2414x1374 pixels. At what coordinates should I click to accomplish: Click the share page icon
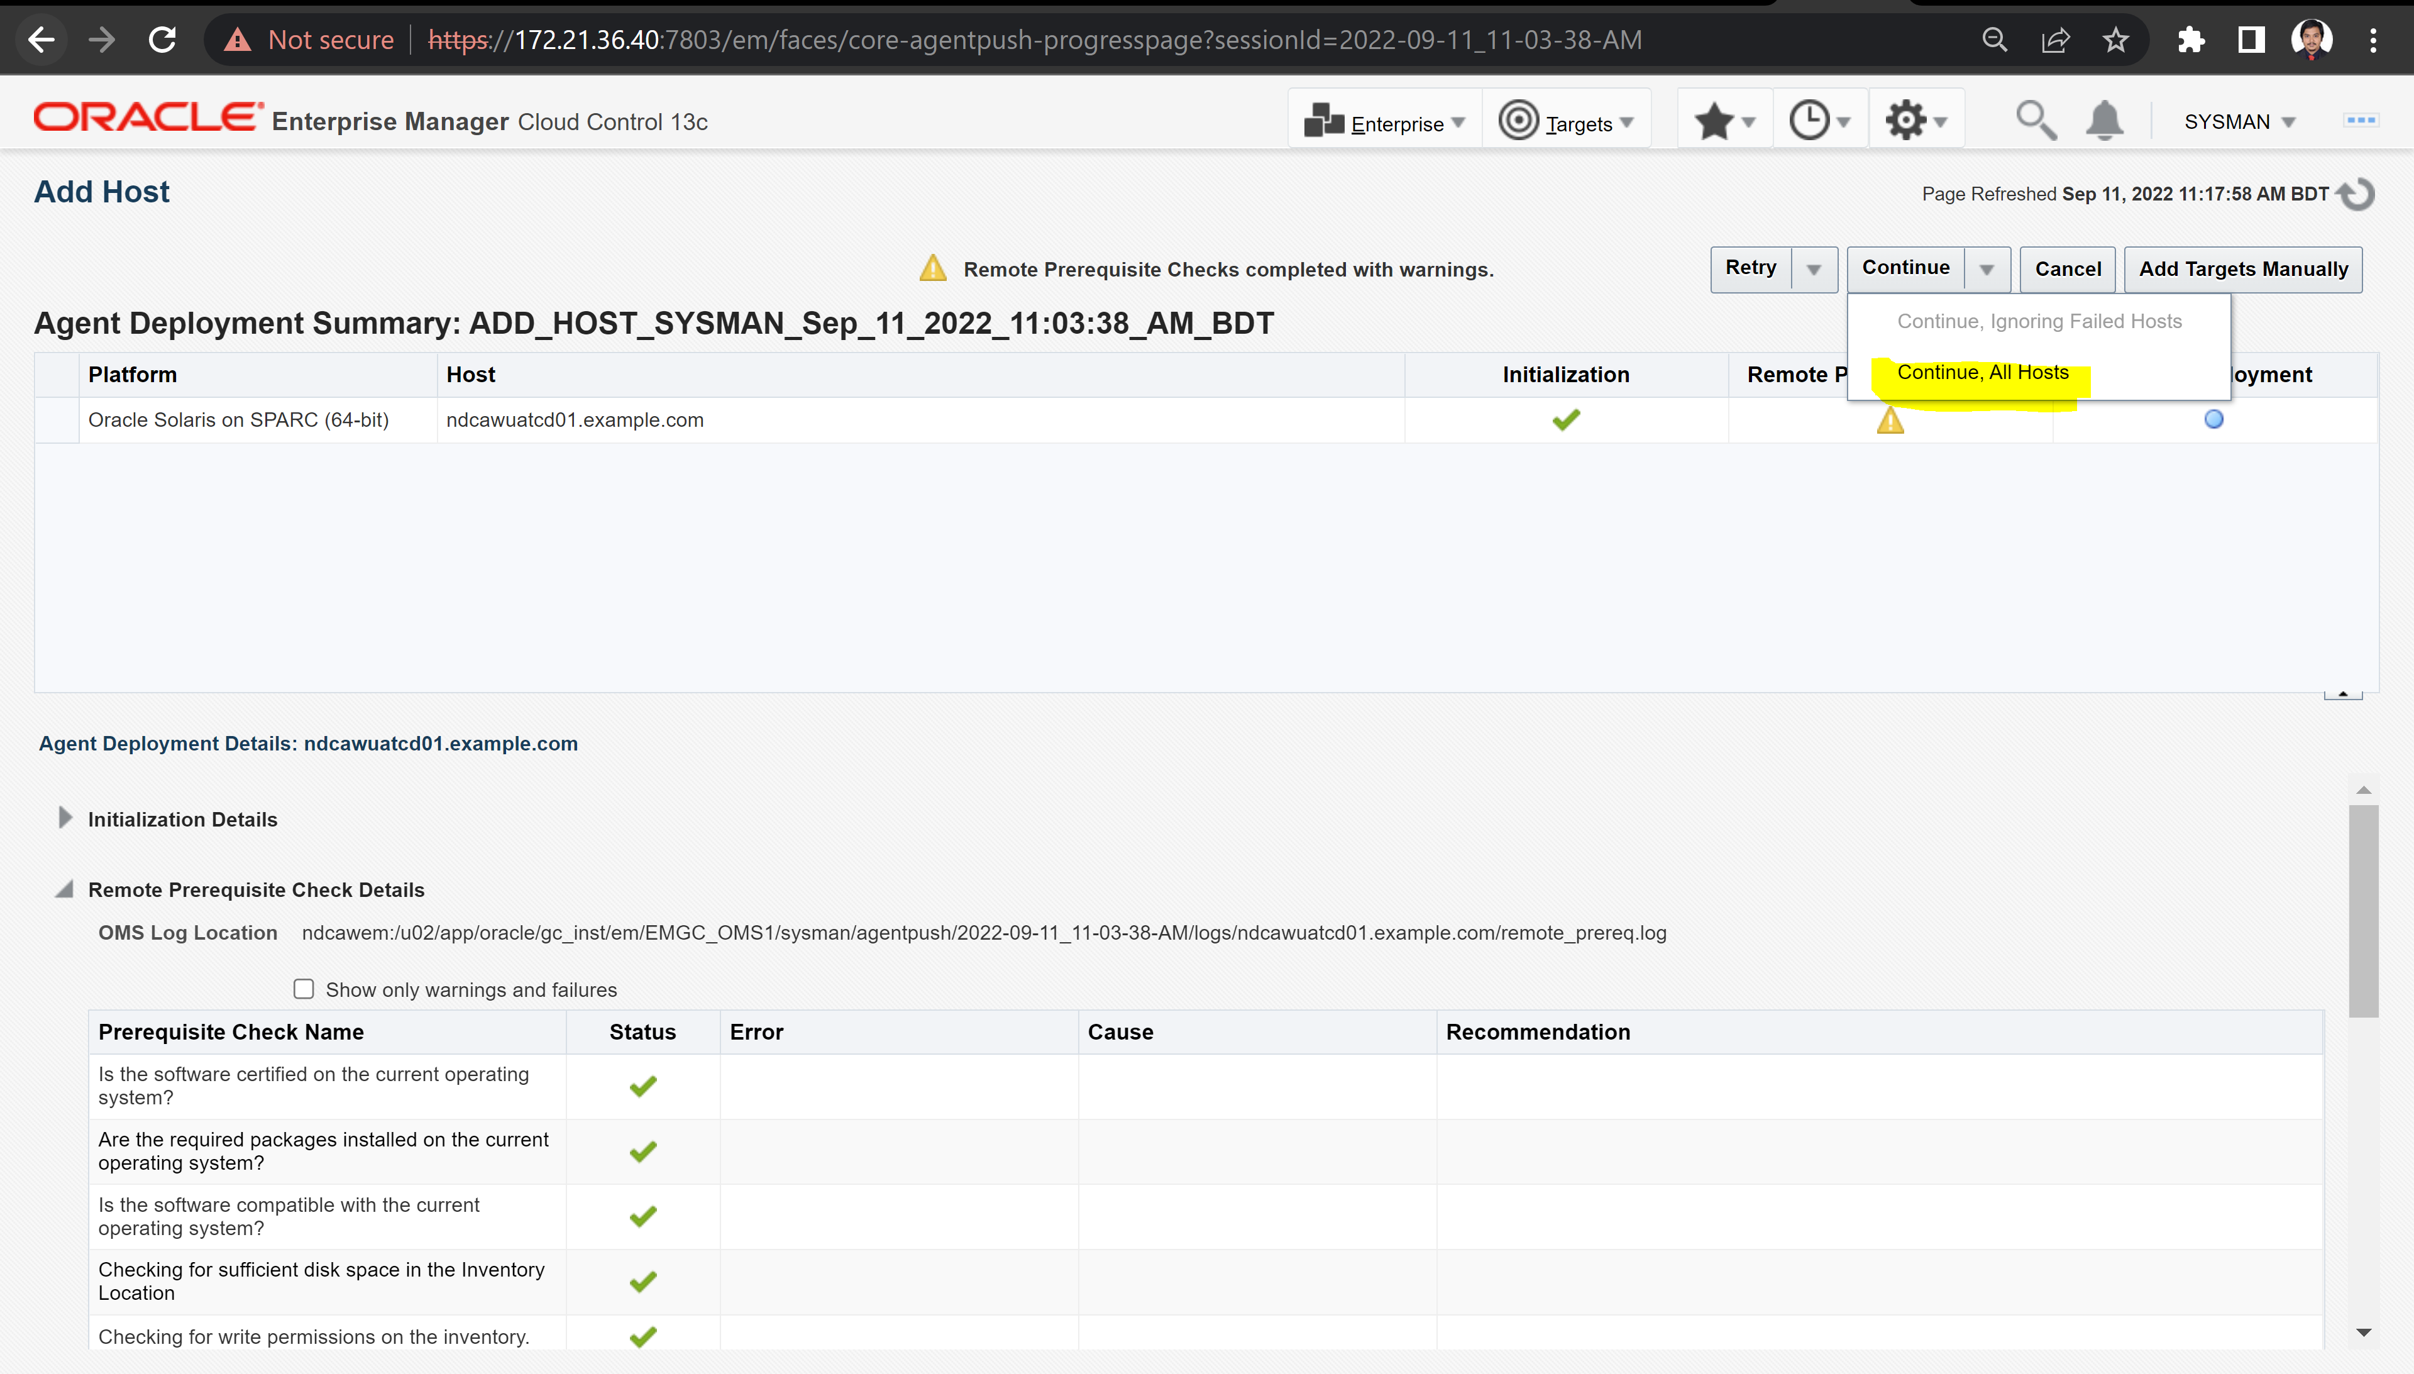(2054, 40)
